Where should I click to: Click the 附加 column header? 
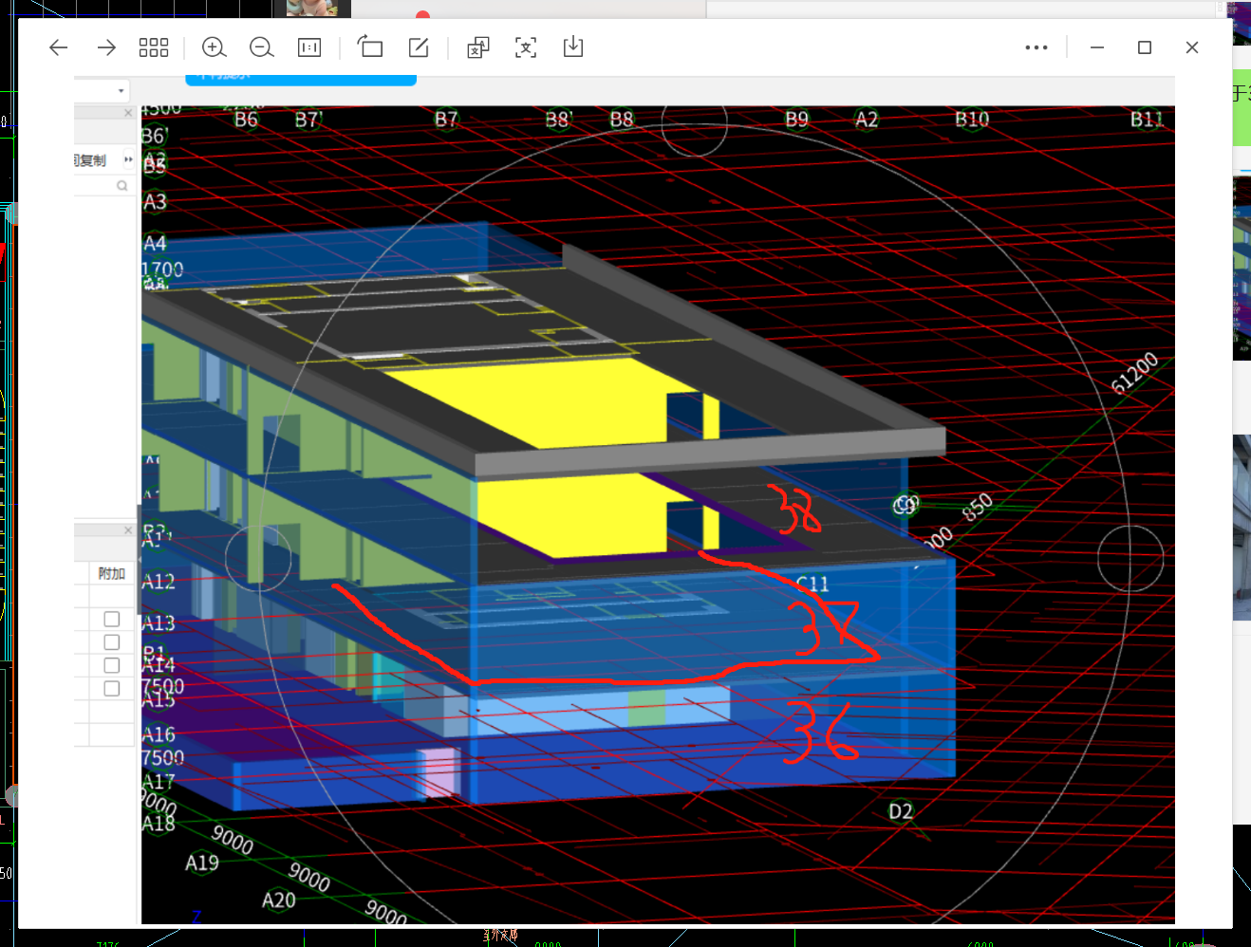(112, 573)
